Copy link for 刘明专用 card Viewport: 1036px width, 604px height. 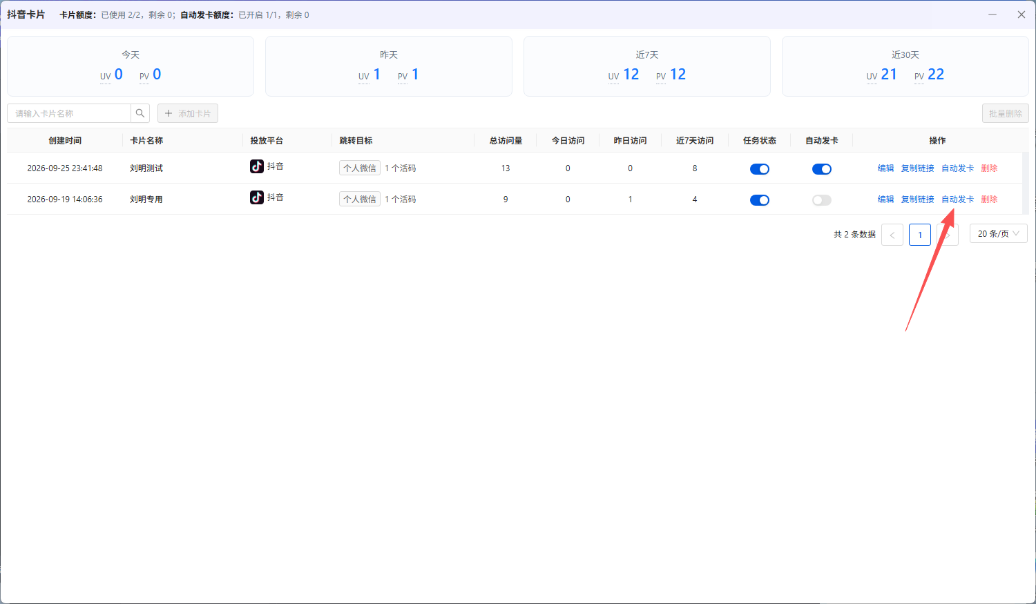pyautogui.click(x=918, y=199)
